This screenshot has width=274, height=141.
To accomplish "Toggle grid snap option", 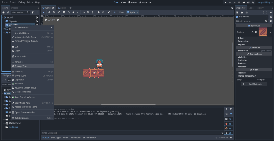I will point(88,12).
